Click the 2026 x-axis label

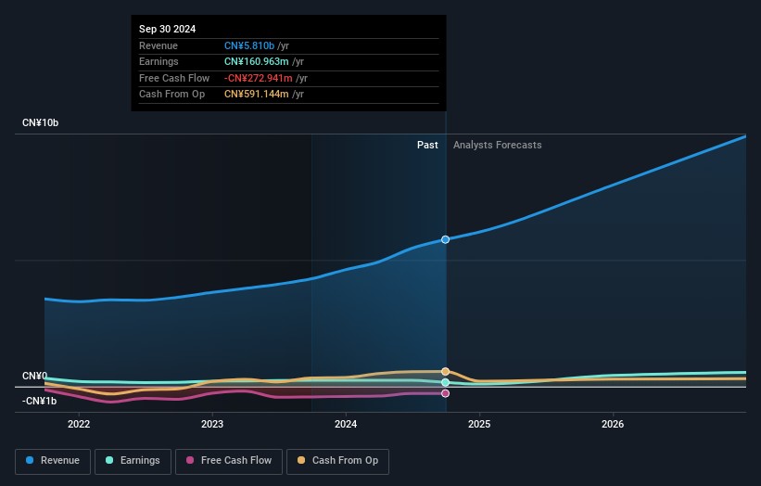(x=613, y=424)
